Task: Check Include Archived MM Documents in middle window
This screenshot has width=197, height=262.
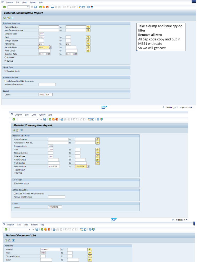Action: [x=15, y=193]
